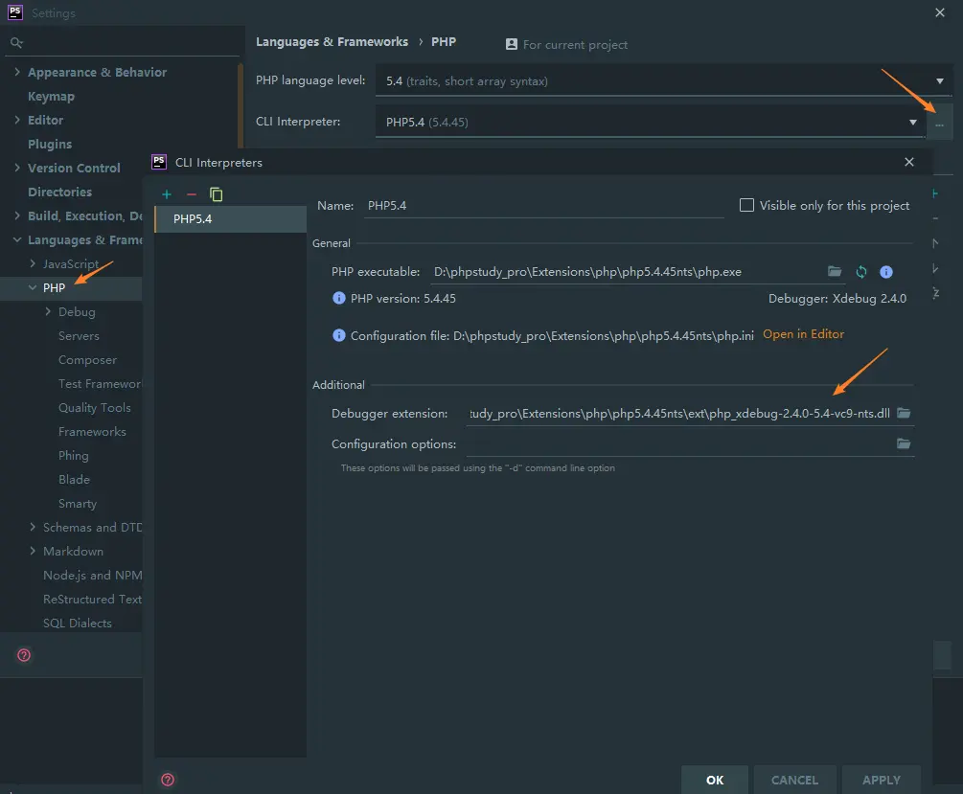This screenshot has width=963, height=794.
Task: Open help in CLI Interpreters dialog
Action: tap(168, 780)
